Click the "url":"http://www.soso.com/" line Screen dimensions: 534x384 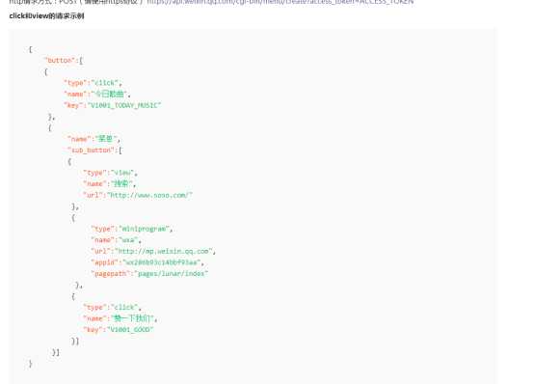click(x=138, y=195)
